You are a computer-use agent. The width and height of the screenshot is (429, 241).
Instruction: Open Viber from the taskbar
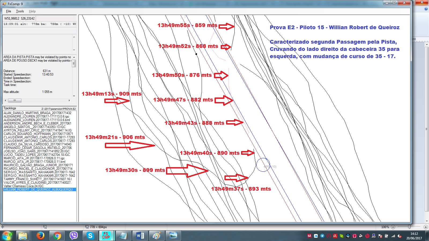(73, 236)
